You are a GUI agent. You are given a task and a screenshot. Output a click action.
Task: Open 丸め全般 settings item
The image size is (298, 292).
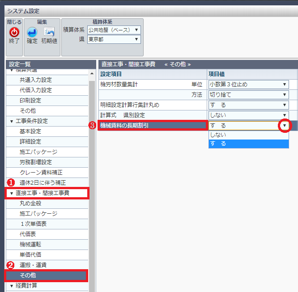pos(30,203)
